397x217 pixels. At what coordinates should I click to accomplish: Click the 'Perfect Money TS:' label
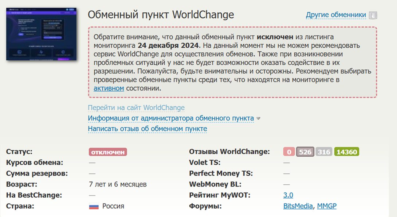221,173
